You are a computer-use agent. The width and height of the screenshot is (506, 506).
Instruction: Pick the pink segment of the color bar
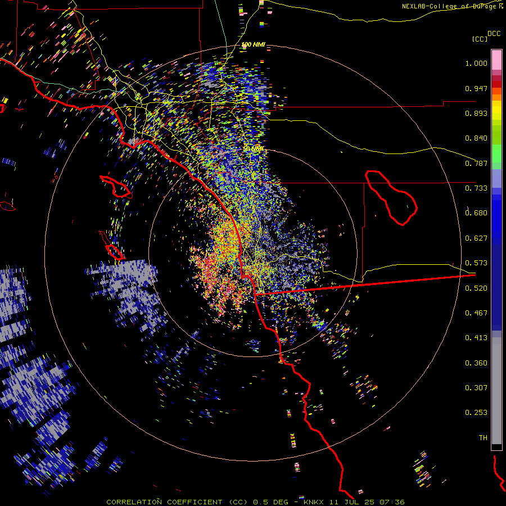tap(496, 60)
